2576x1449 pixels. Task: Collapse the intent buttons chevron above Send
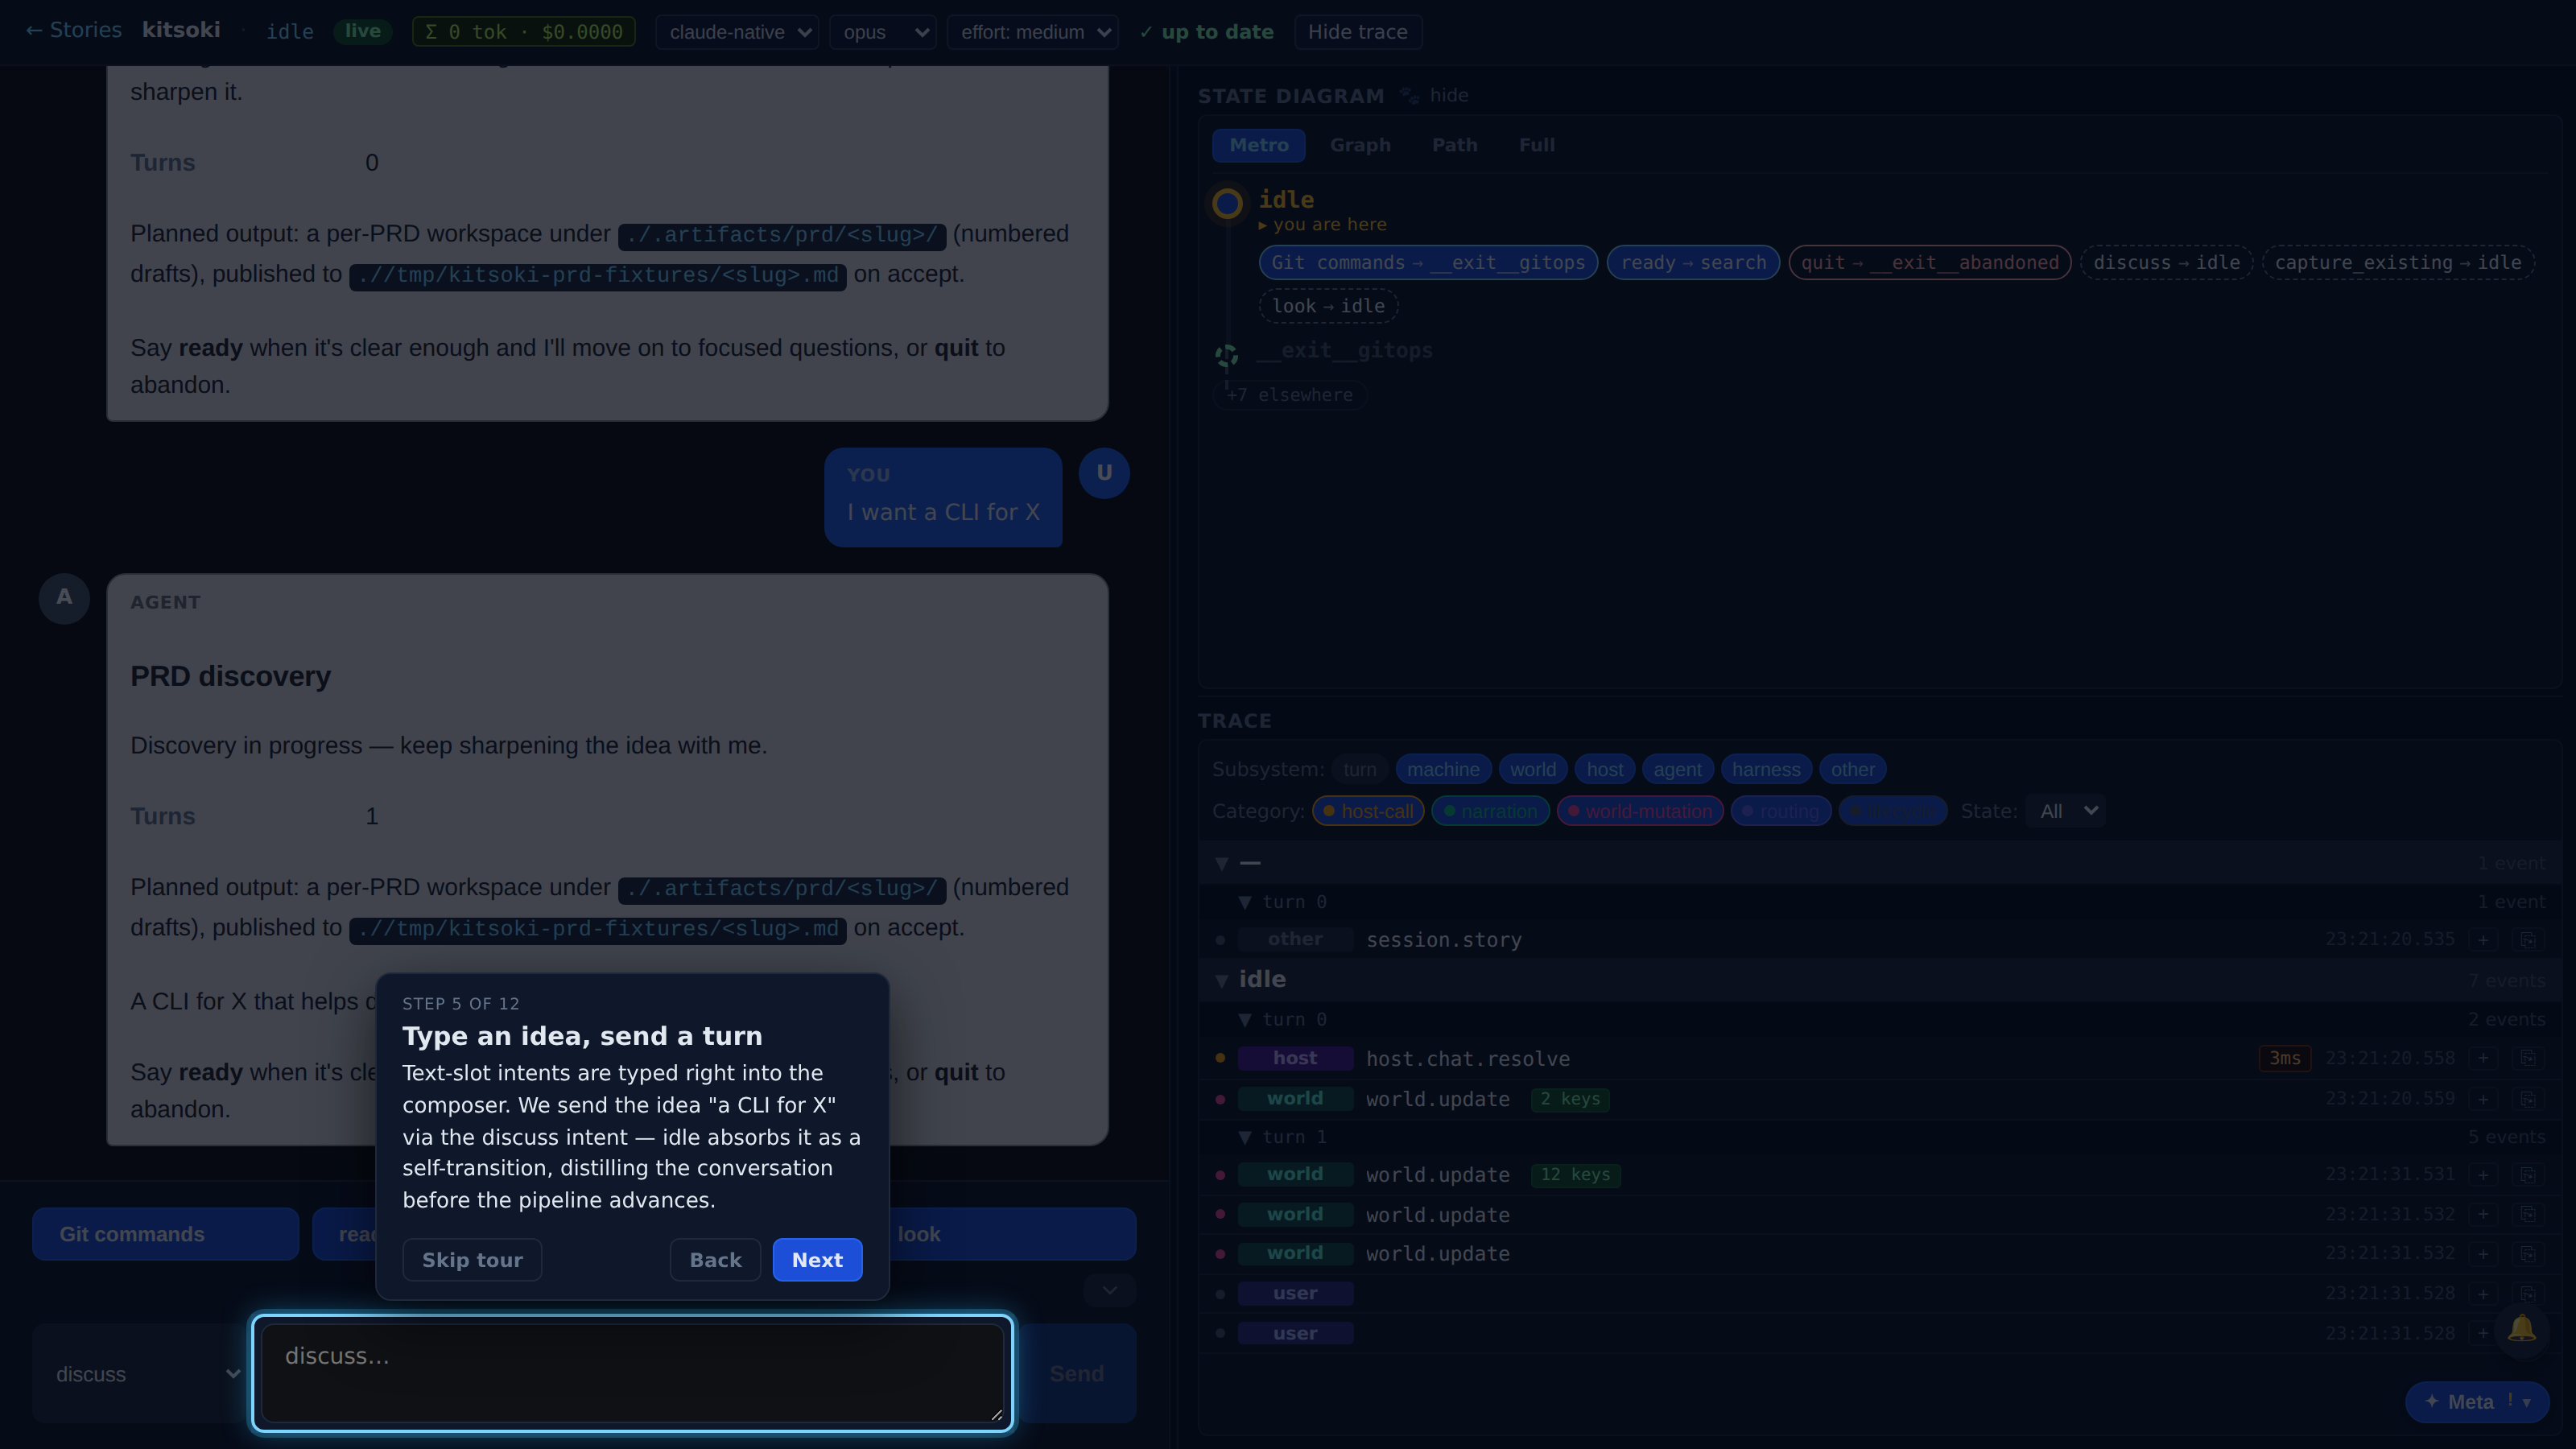[1109, 1290]
